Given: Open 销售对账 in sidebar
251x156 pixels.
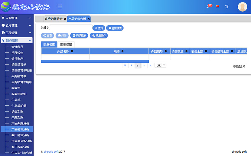Looking at the screenshot, I should (x=17, y=111).
